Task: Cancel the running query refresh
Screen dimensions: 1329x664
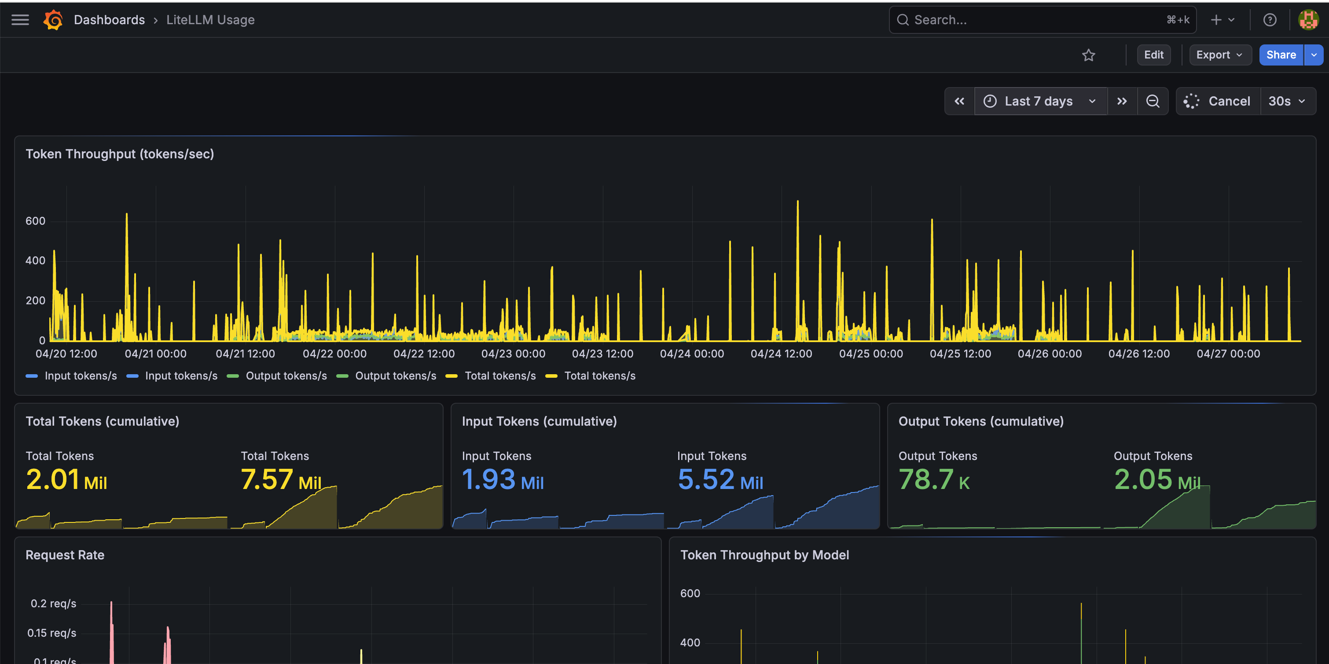Action: 1218,101
